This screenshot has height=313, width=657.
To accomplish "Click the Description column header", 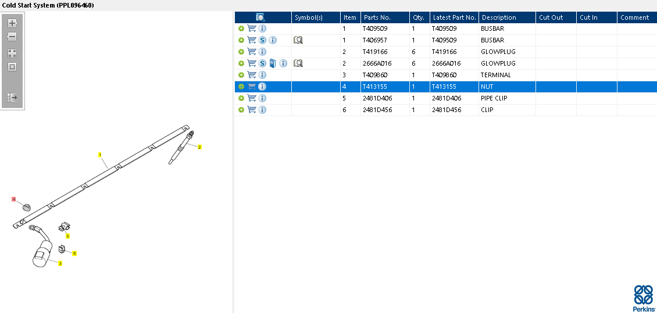I will (x=508, y=17).
